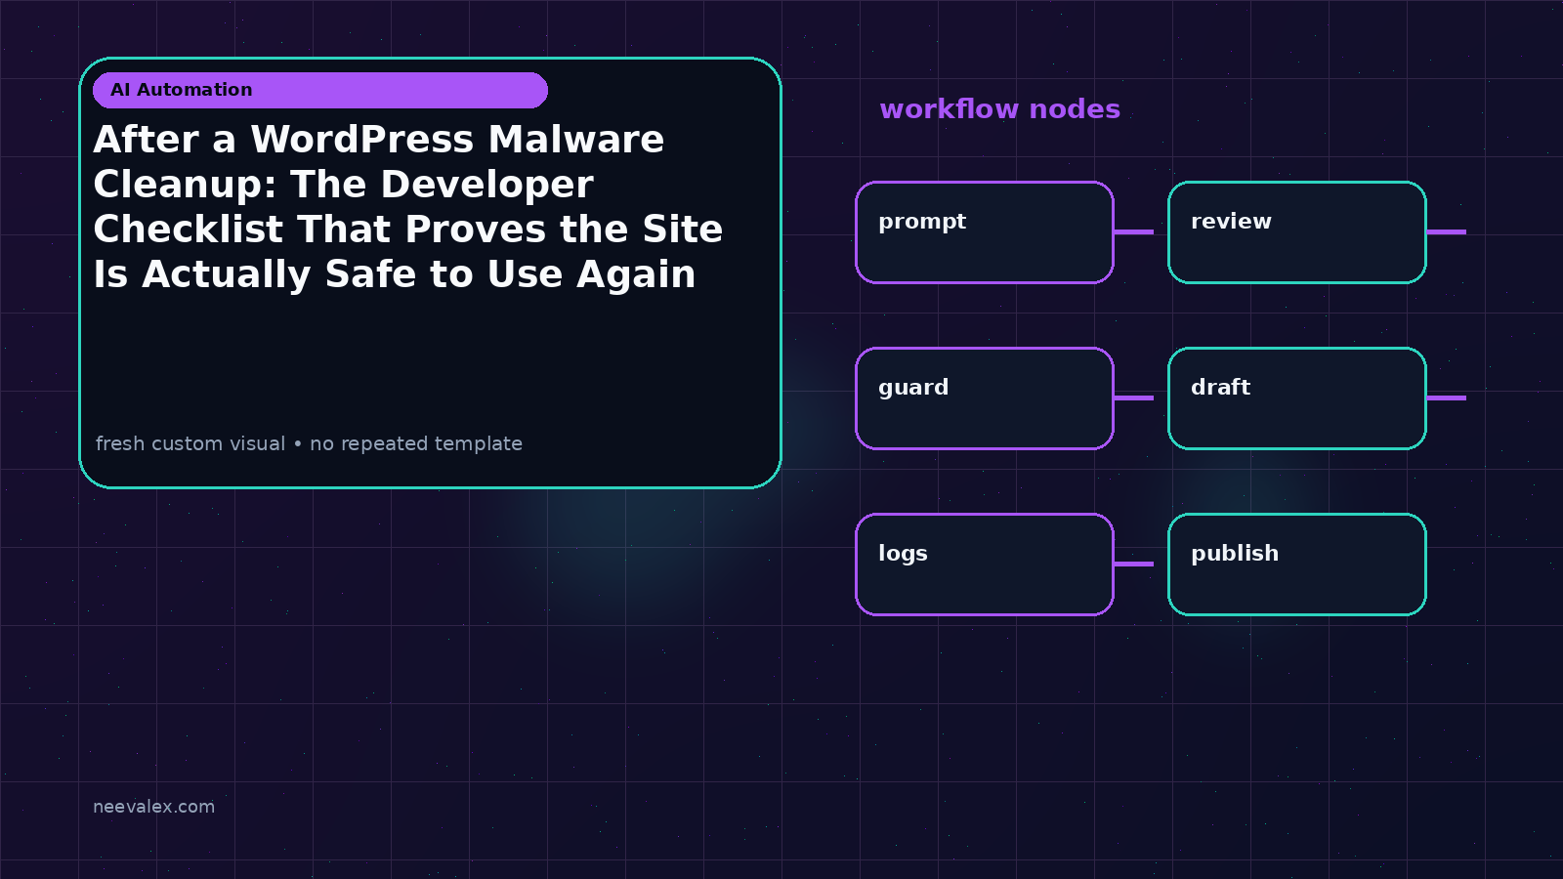Select the guard workflow node

[985, 398]
